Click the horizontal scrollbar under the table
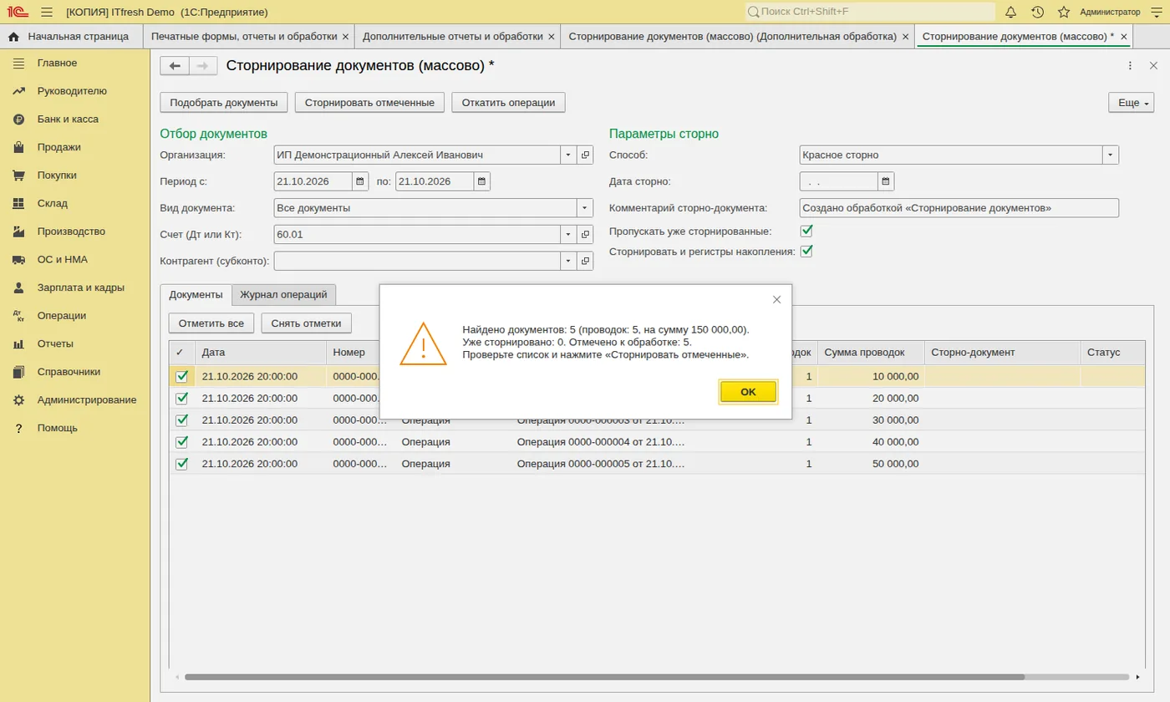 tap(603, 677)
